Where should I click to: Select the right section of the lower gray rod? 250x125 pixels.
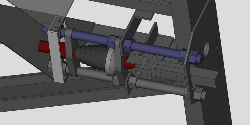(161, 87)
